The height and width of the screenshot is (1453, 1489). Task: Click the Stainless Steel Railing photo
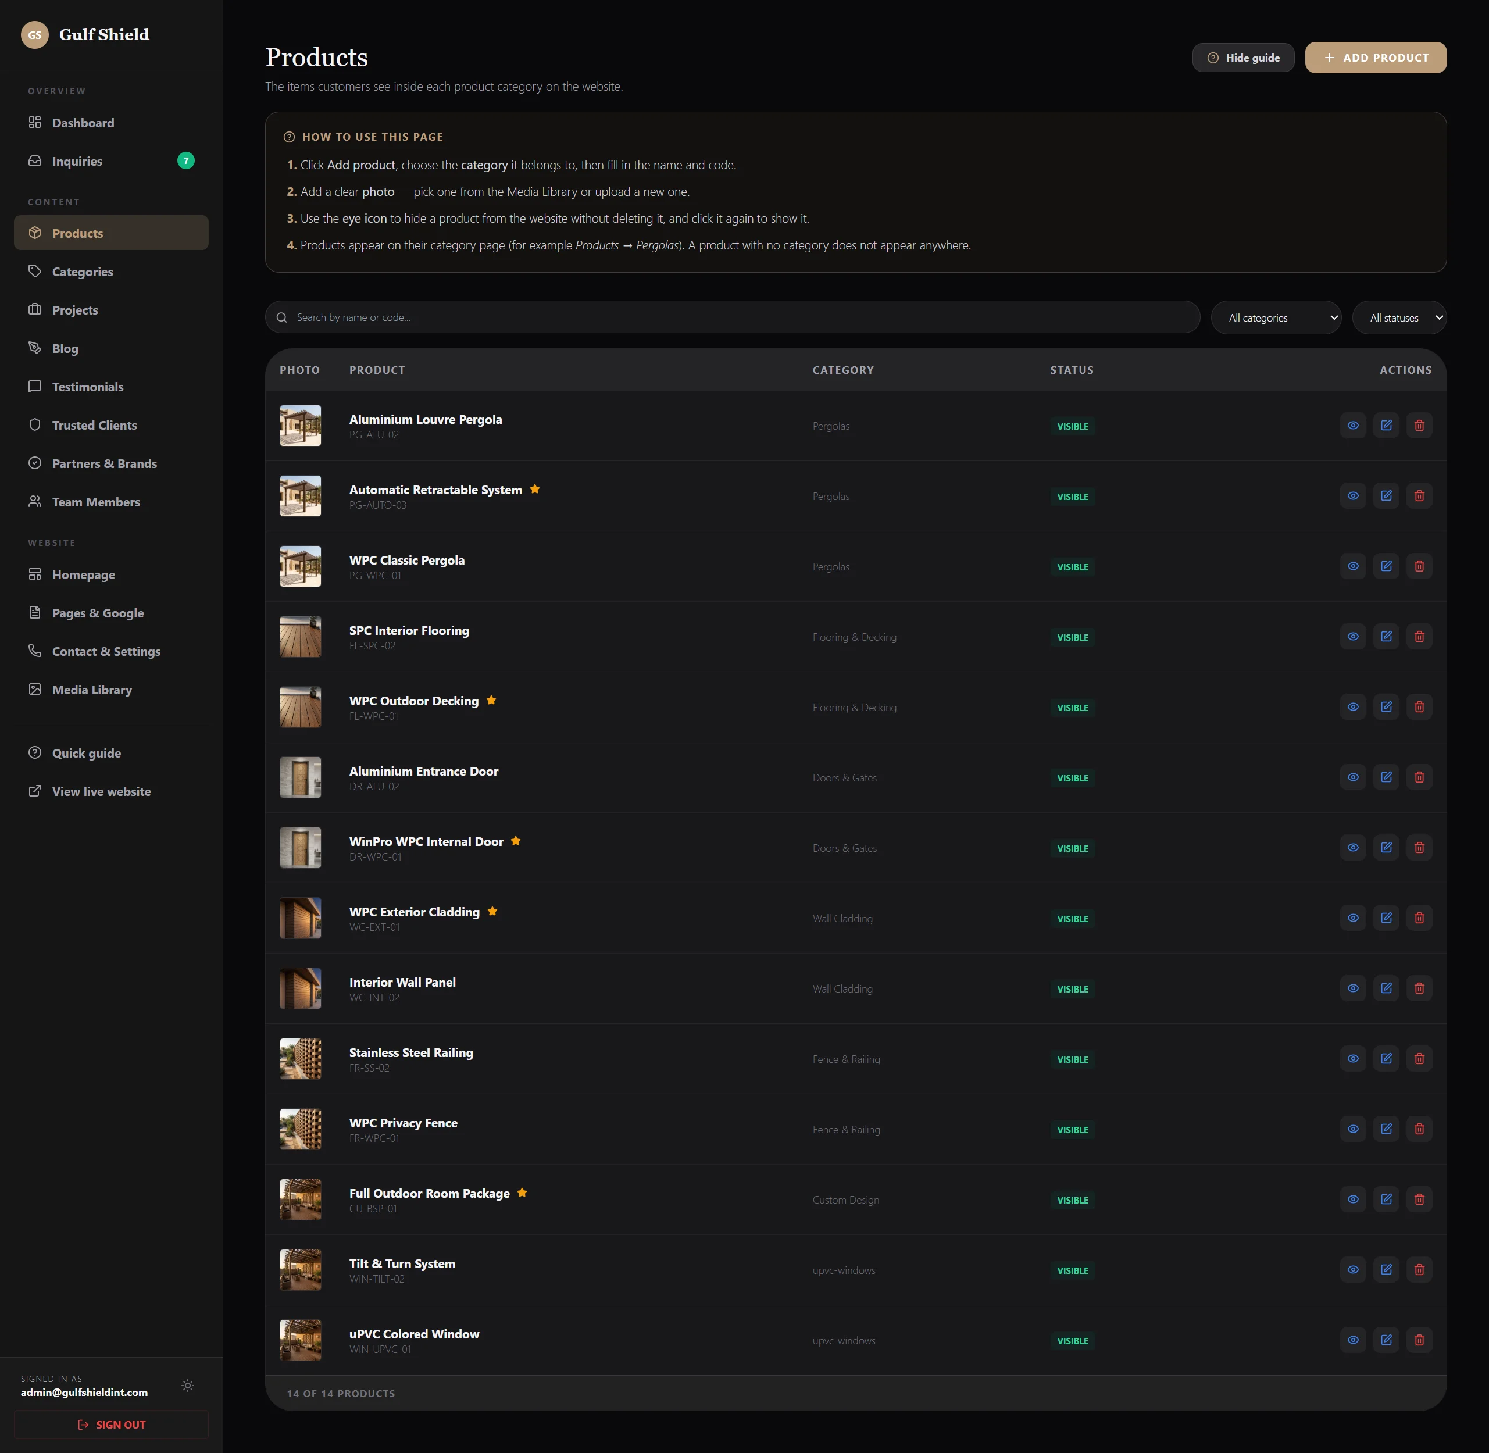(300, 1058)
